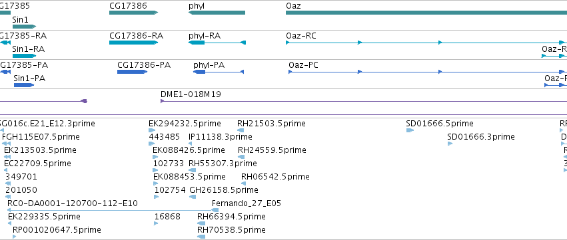The width and height of the screenshot is (567, 240).
Task: Select the CG17386-PA protein bar
Action: pos(132,72)
